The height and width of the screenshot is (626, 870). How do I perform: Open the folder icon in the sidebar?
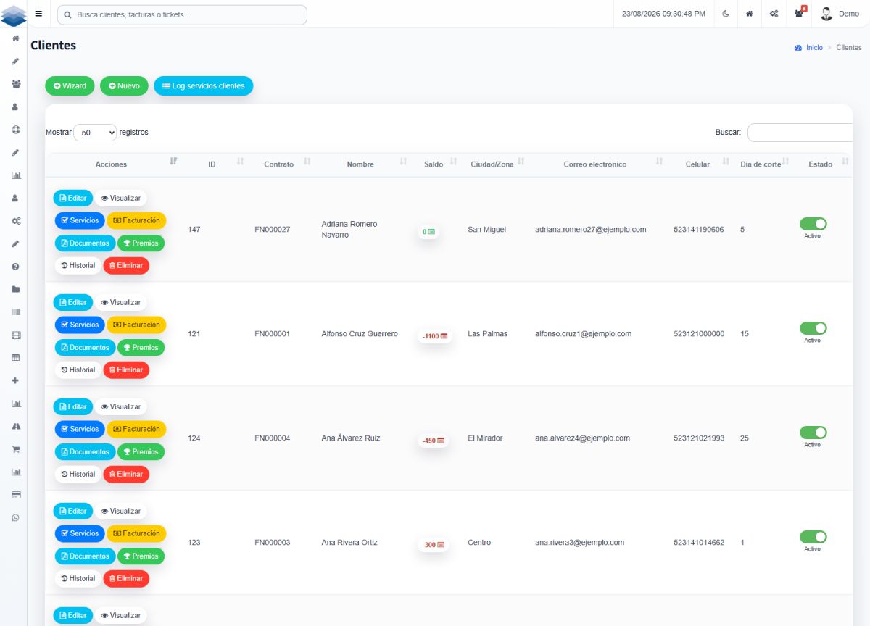pos(15,289)
